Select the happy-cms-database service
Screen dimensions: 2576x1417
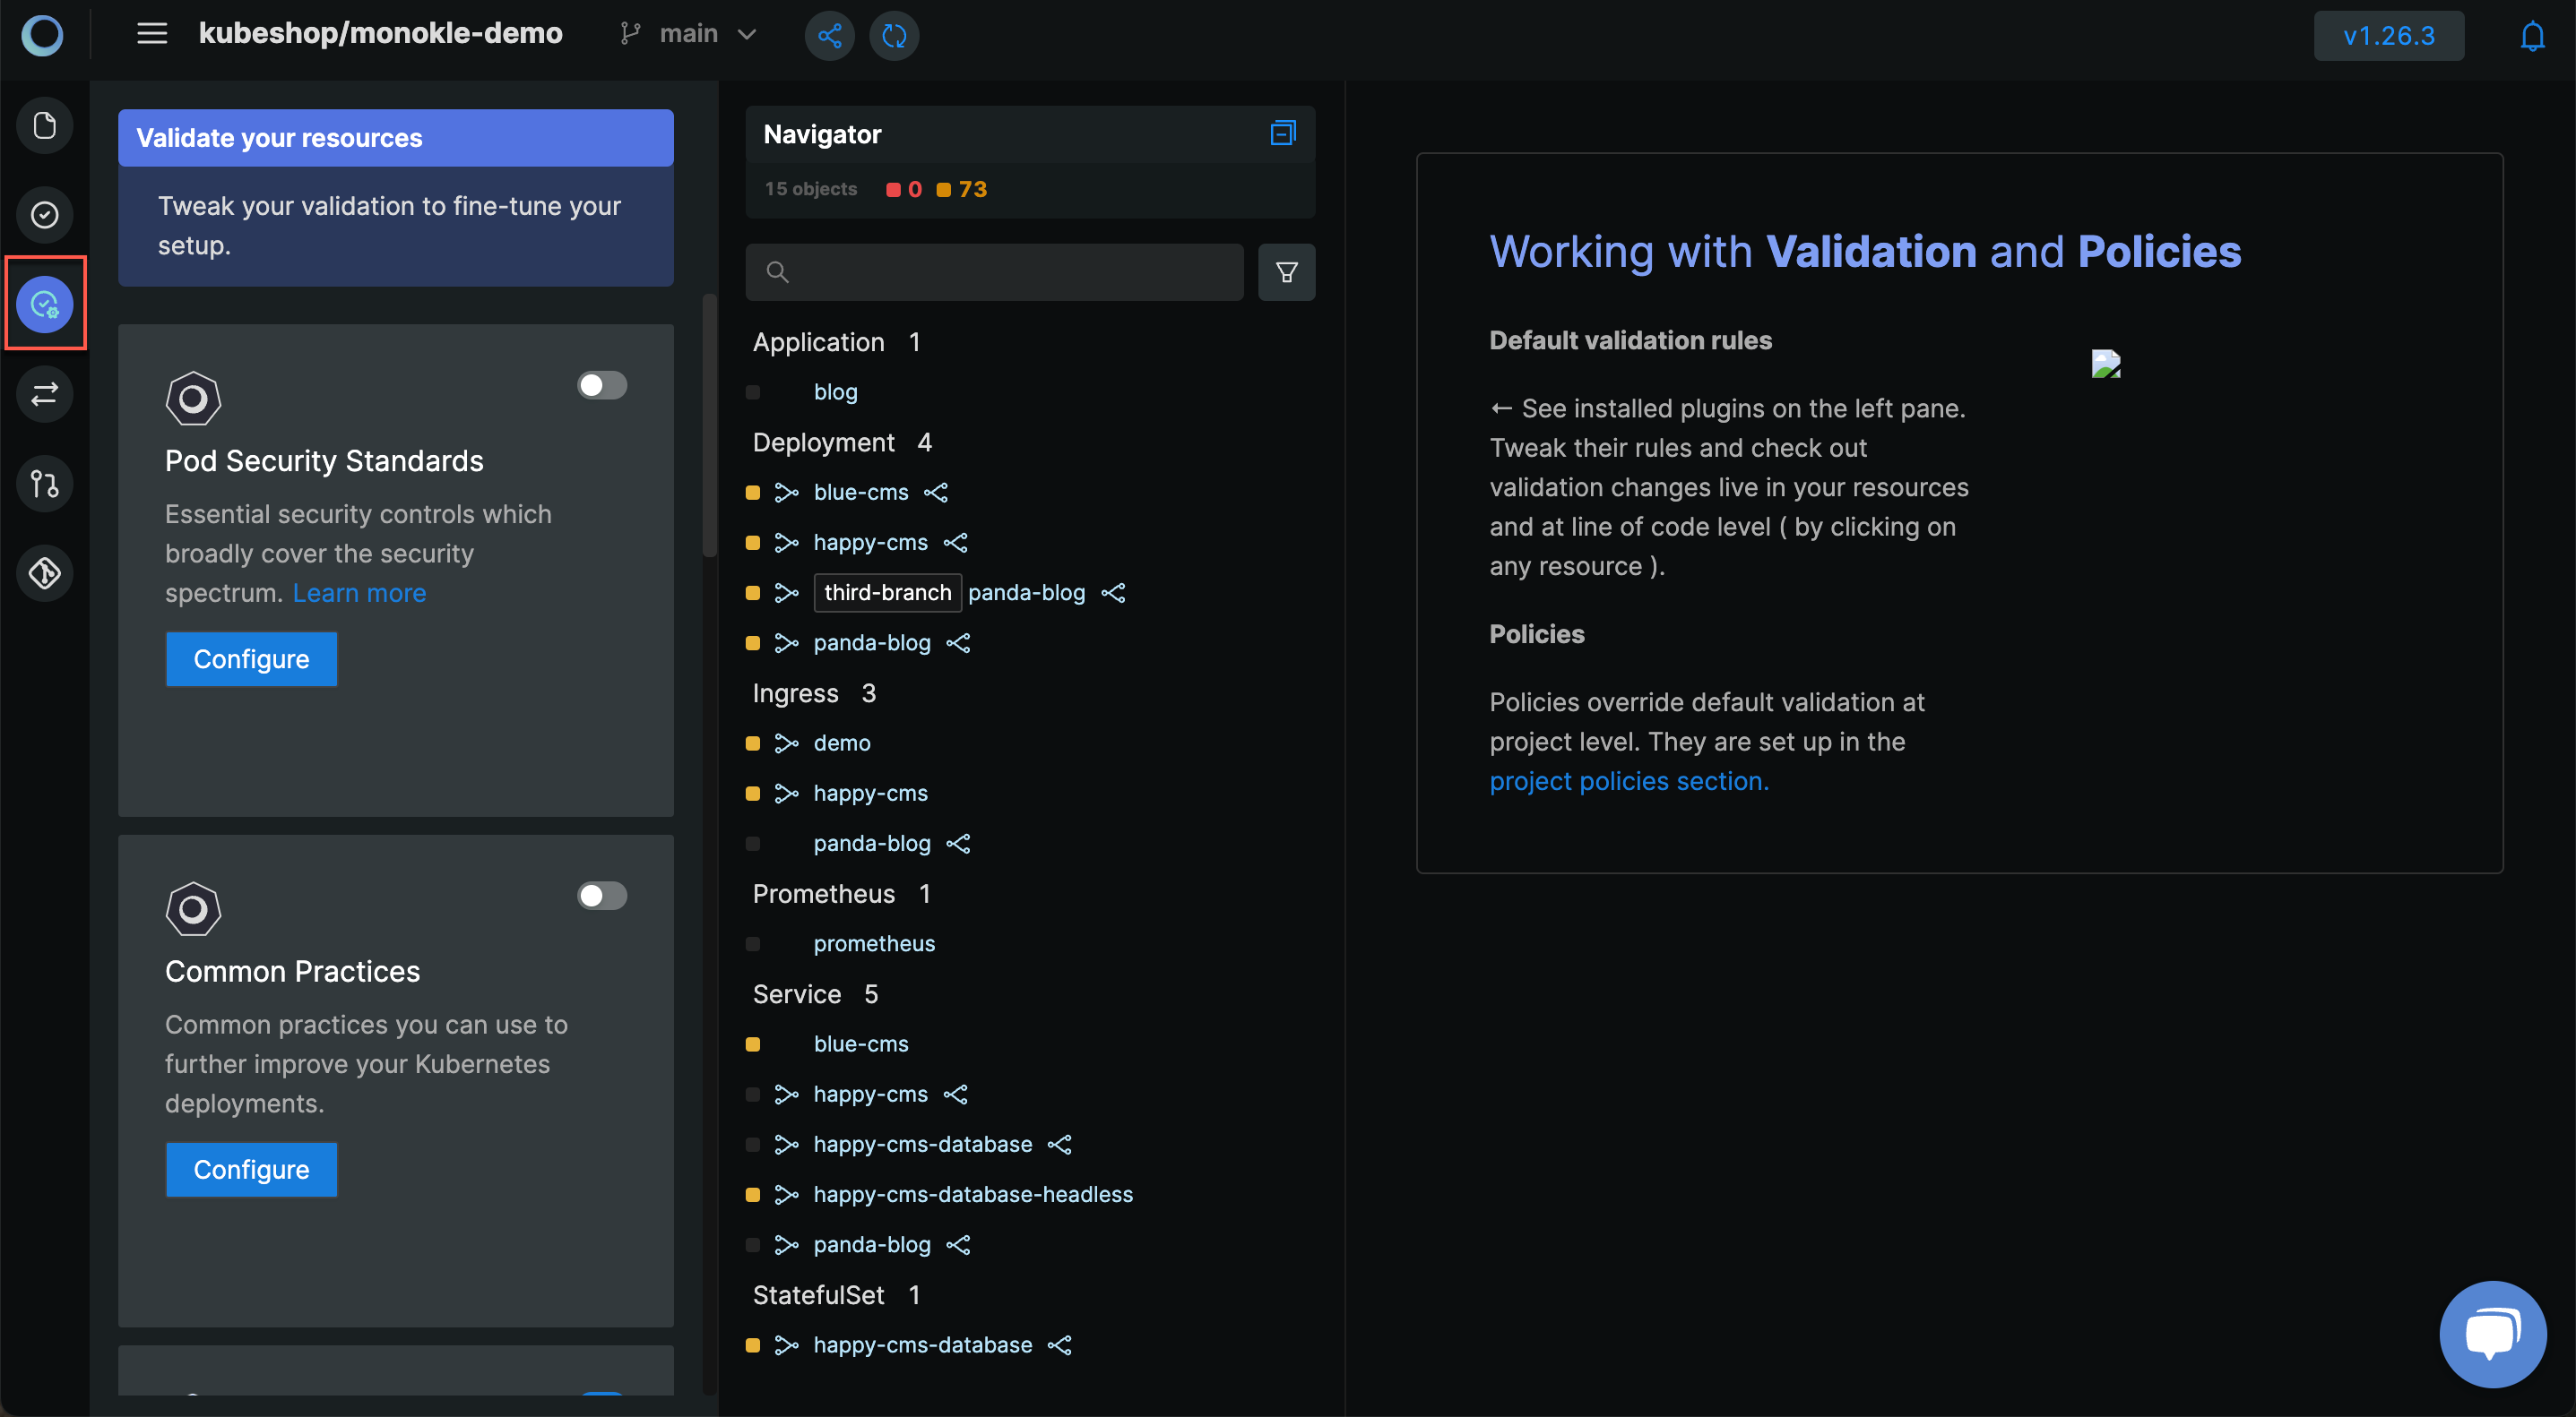pyautogui.click(x=922, y=1144)
